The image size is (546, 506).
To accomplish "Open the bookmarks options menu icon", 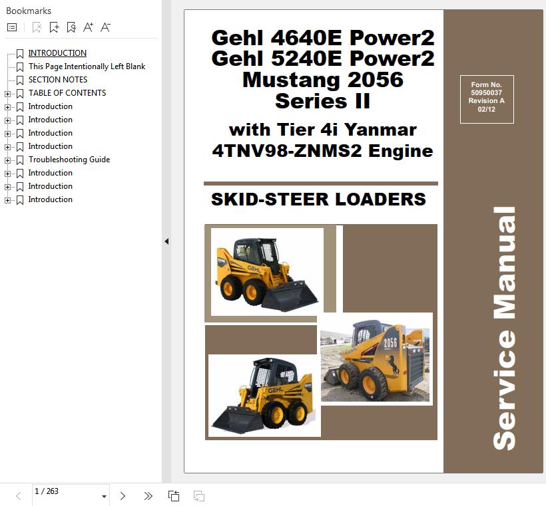I will (12, 27).
